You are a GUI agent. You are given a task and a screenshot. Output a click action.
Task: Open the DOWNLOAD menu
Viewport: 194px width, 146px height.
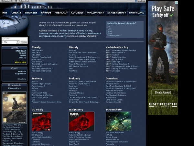tap(137, 13)
